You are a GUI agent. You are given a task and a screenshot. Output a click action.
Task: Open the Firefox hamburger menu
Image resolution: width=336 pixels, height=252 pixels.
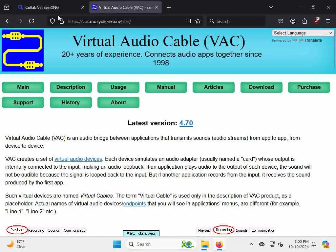tap(328, 21)
